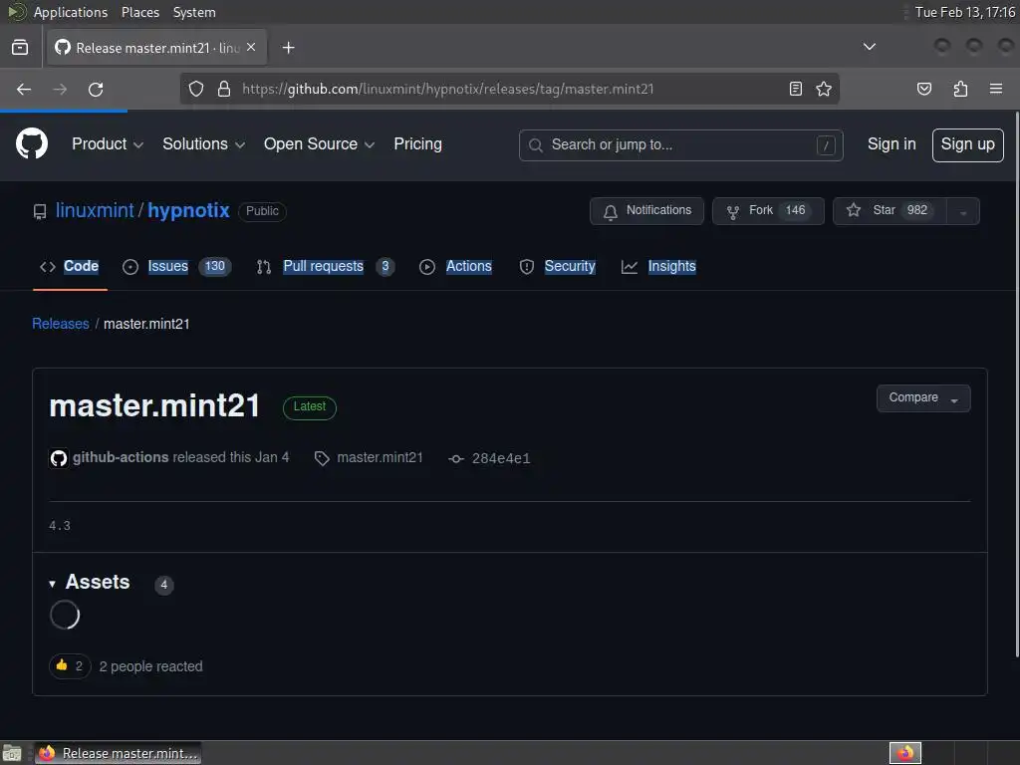Screen dimensions: 1020x765
Task: Click the Star count 982
Action: pos(917,211)
